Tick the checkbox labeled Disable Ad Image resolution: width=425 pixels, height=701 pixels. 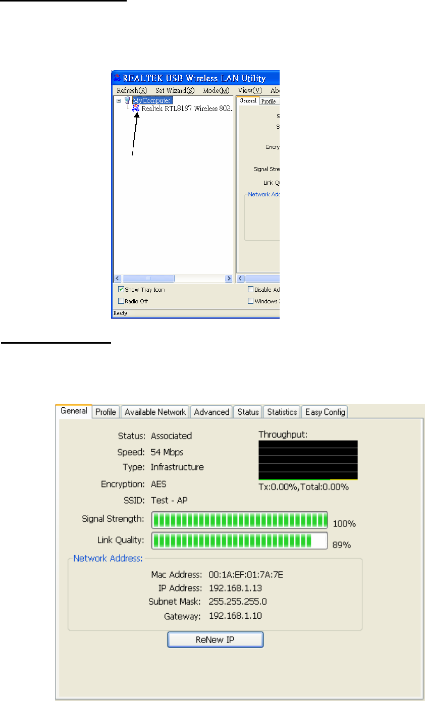point(251,290)
